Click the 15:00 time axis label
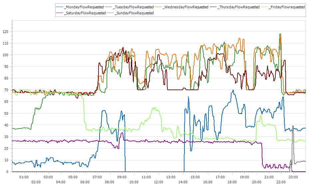Image resolution: width=309 pixels, height=186 pixels. tap(195, 177)
